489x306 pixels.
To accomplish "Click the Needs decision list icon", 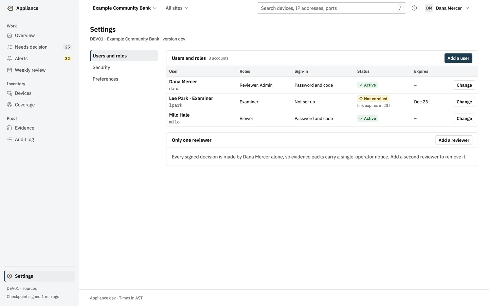I will [10, 47].
